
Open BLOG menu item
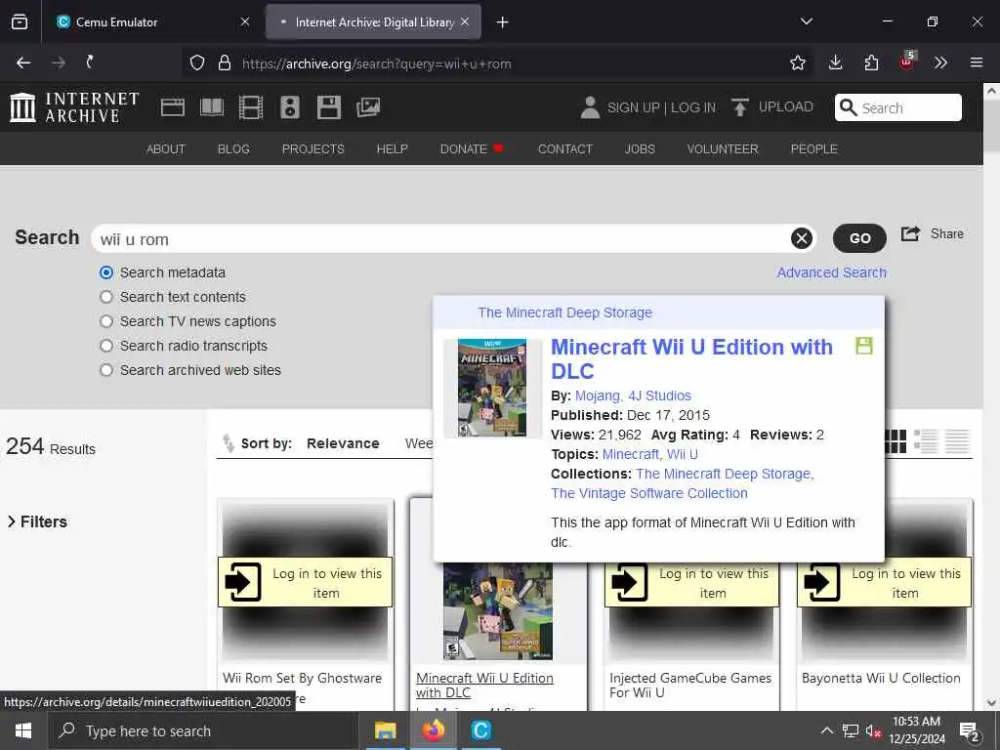pos(233,149)
